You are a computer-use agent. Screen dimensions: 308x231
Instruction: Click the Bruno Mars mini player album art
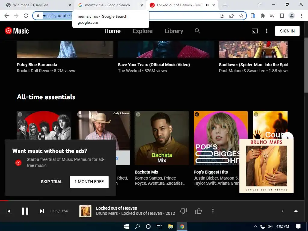266,166
